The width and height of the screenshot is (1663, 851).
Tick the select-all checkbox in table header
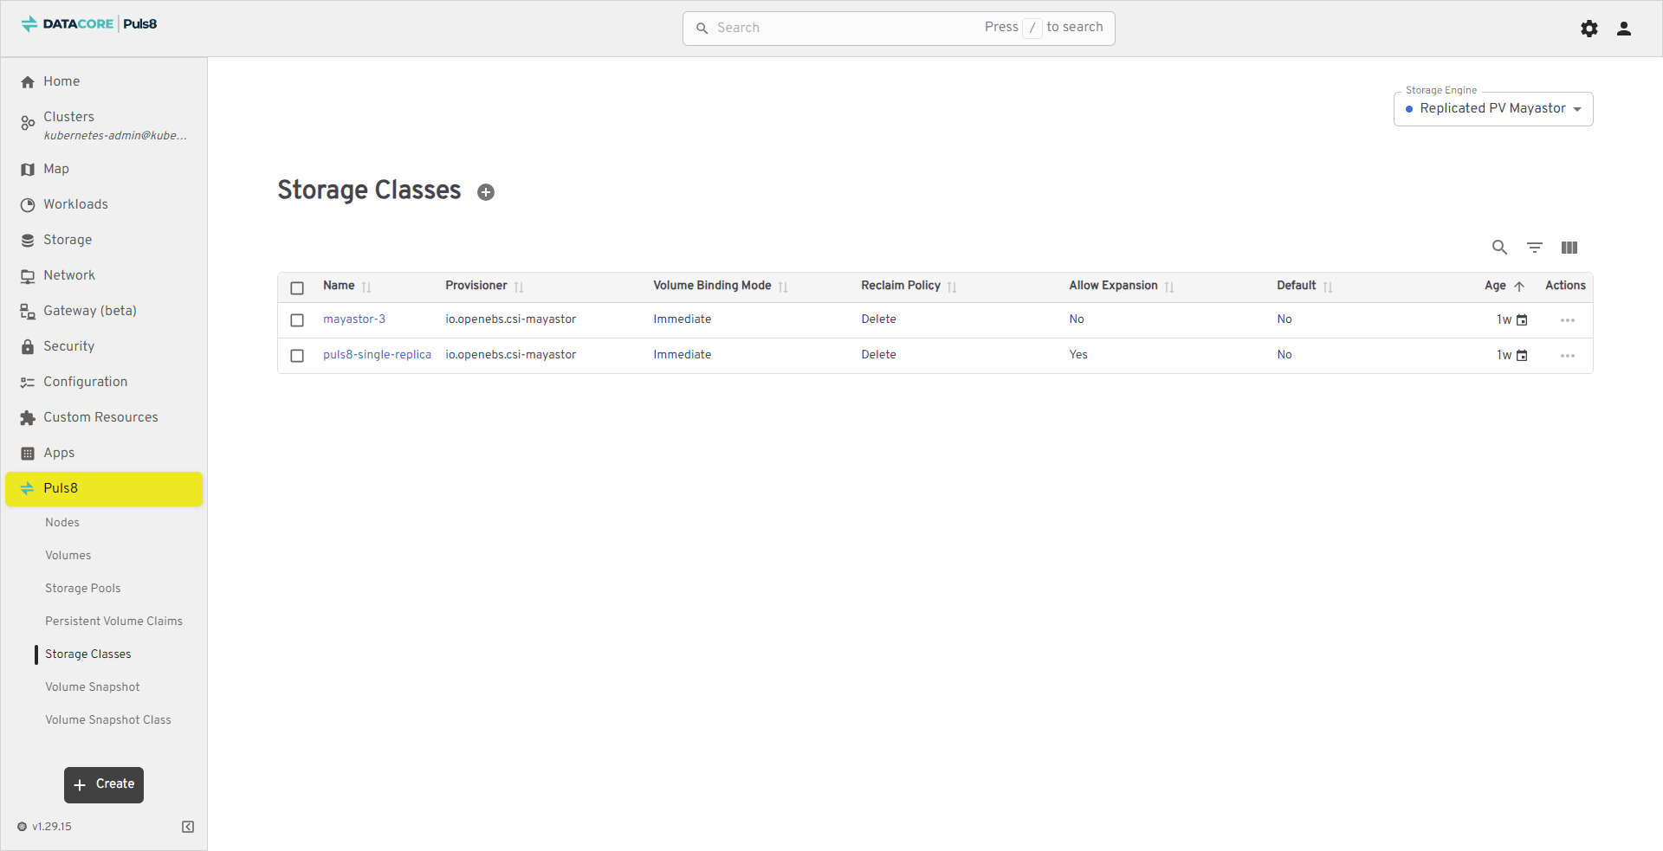297,288
